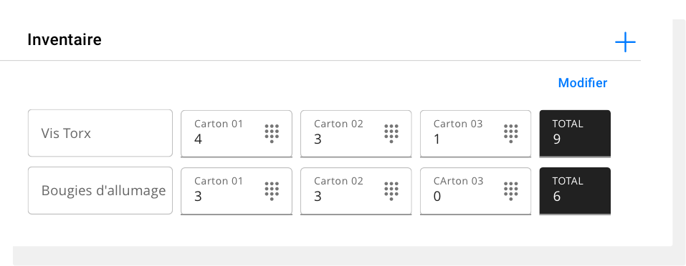This screenshot has height=266, width=686.
Task: Select the Bougies d'allumage name field
Action: pyautogui.click(x=100, y=190)
